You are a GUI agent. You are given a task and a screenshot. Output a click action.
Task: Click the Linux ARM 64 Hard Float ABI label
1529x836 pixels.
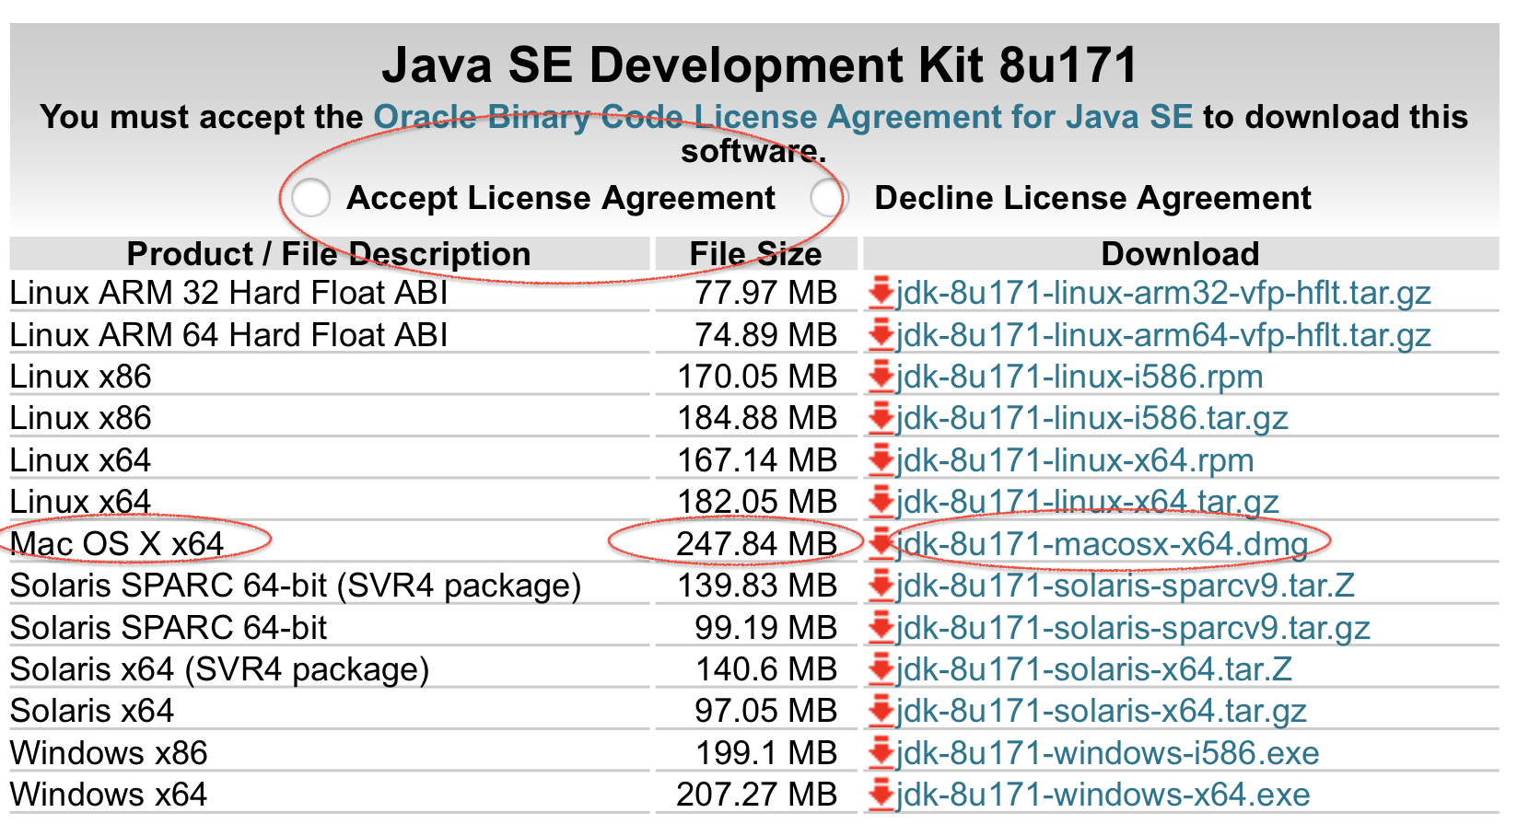[228, 335]
